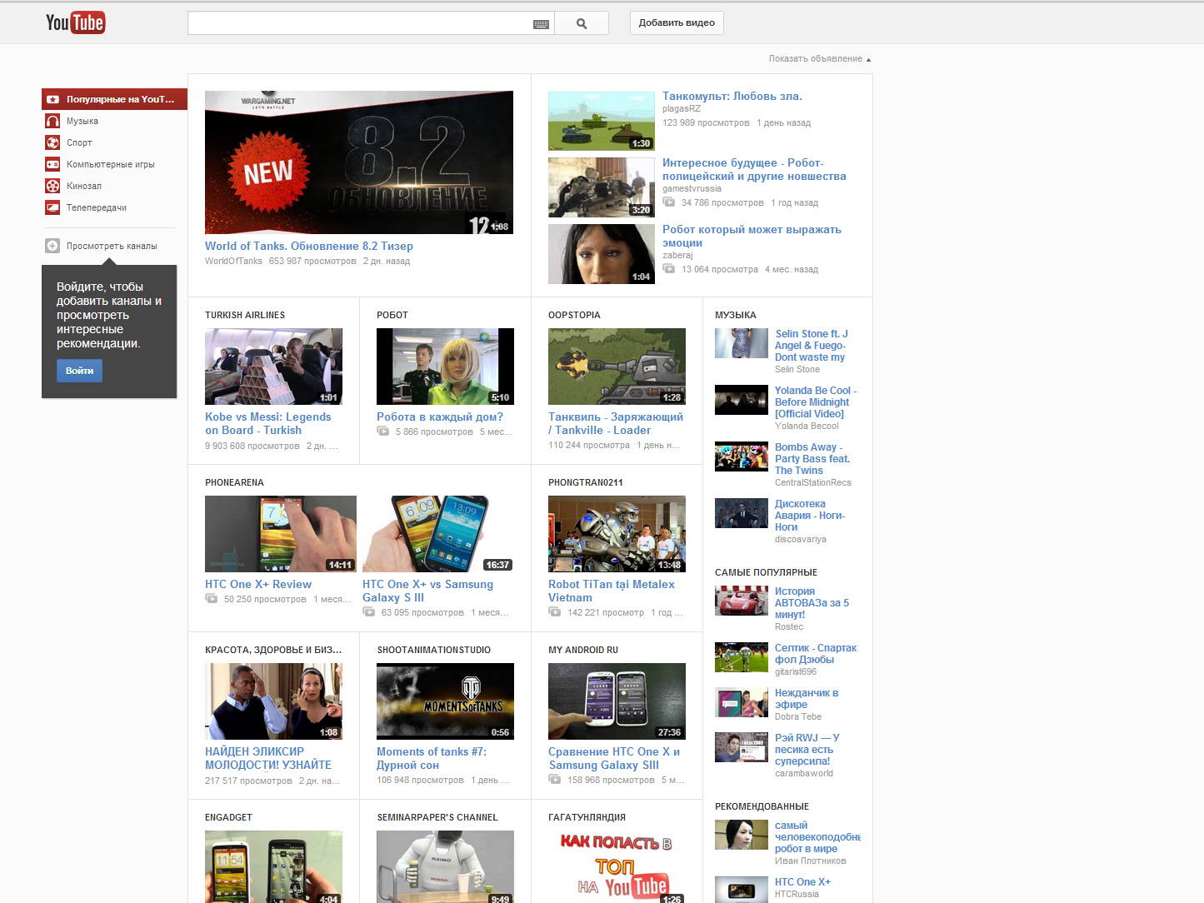Click the star icon of Популярные на YouTube

52,99
